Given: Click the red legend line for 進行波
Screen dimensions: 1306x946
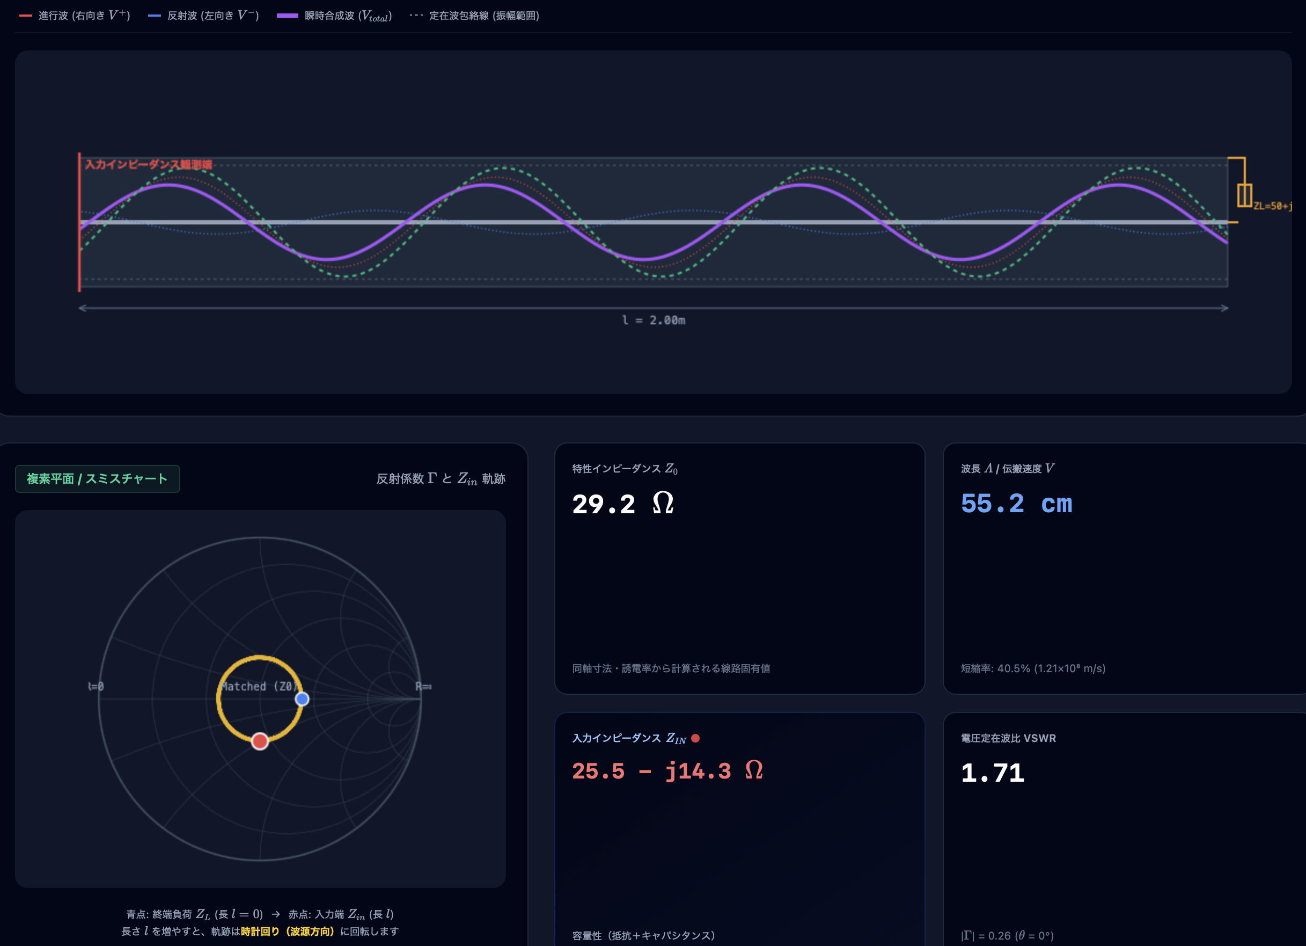Looking at the screenshot, I should pos(25,16).
